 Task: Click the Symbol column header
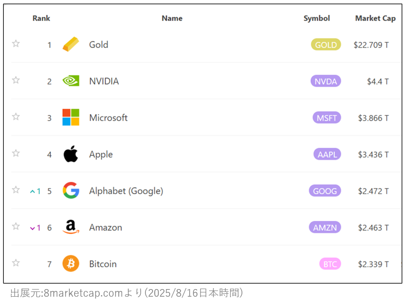point(317,18)
